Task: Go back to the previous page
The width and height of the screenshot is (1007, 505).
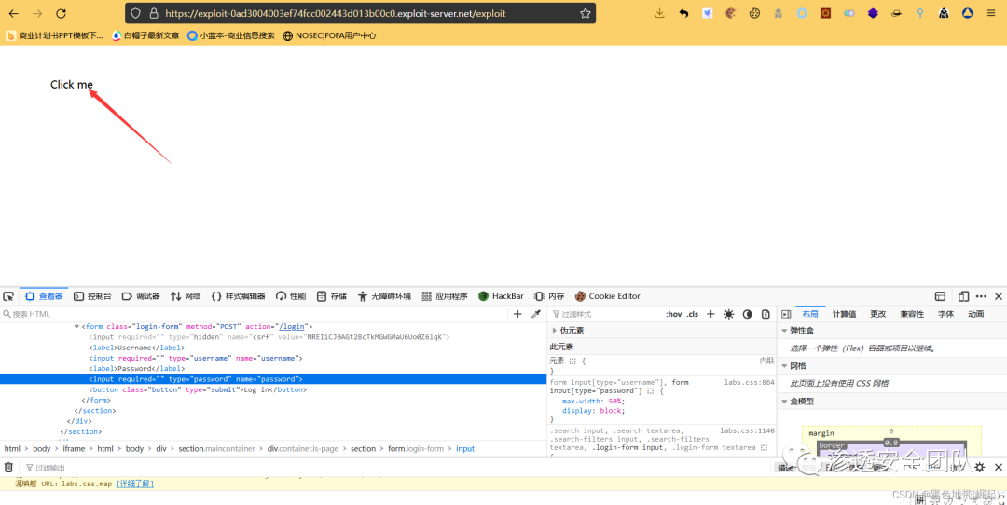Action: coord(13,13)
